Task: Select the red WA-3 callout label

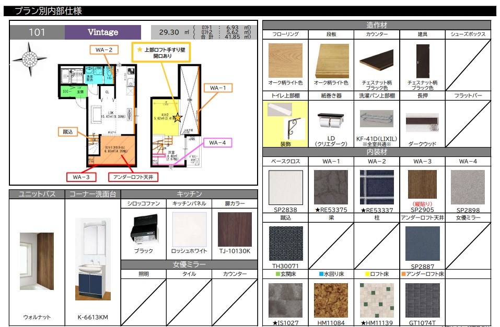Action: (x=81, y=177)
